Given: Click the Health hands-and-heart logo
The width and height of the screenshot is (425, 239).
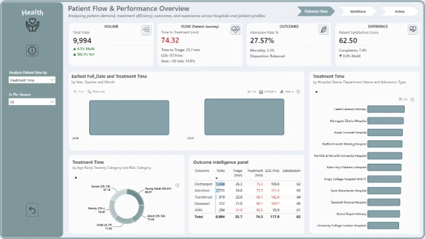Looking at the screenshot, I should coord(32,25).
